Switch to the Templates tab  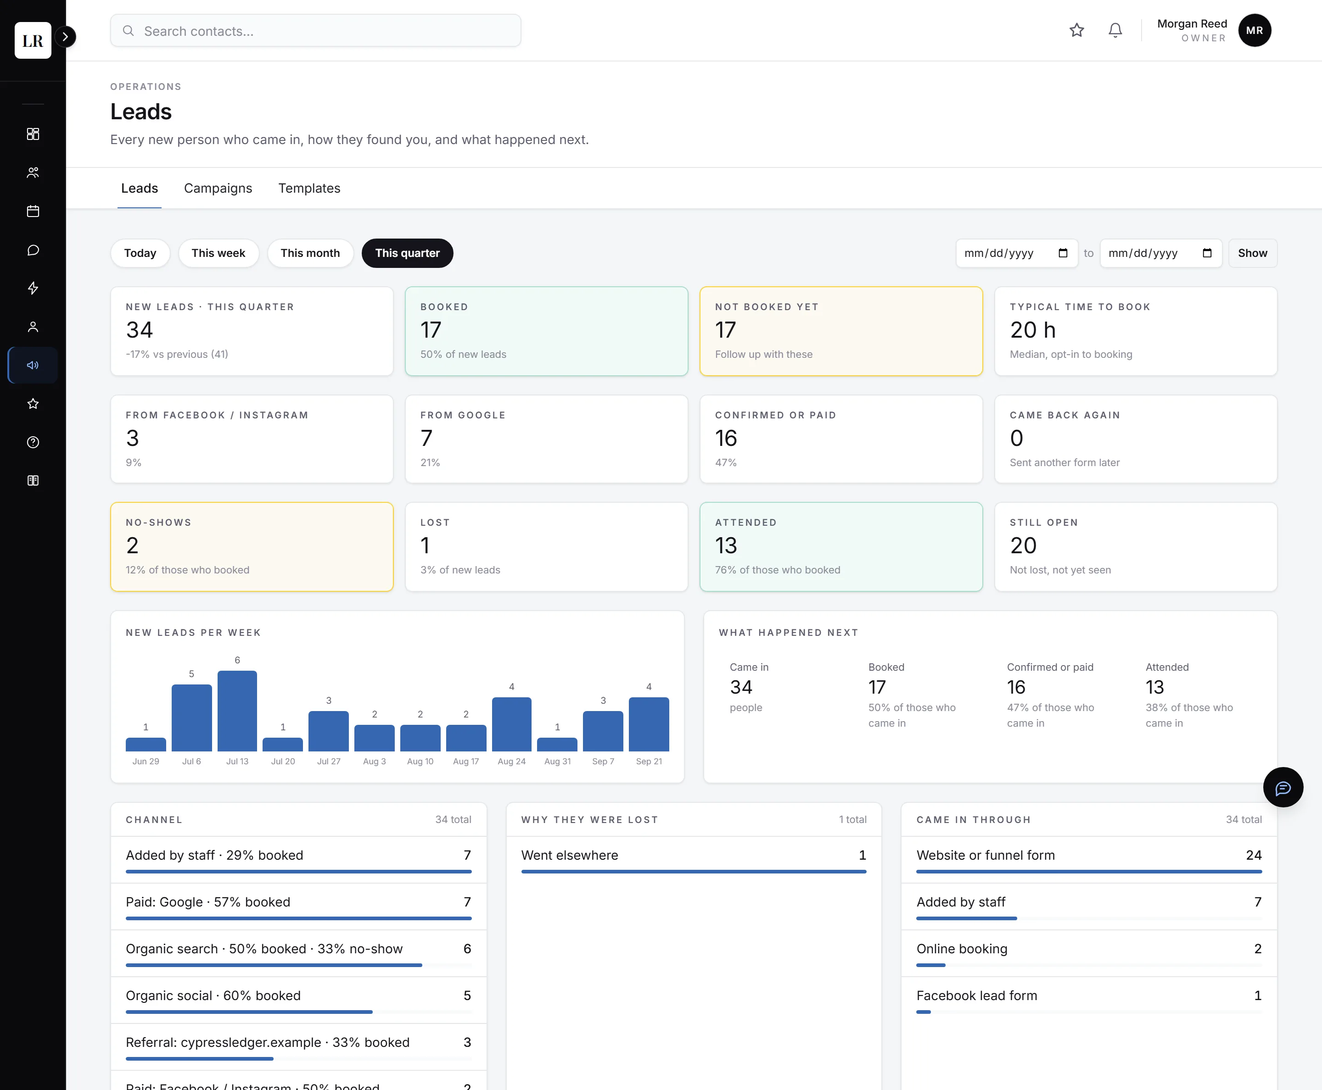[x=309, y=189]
